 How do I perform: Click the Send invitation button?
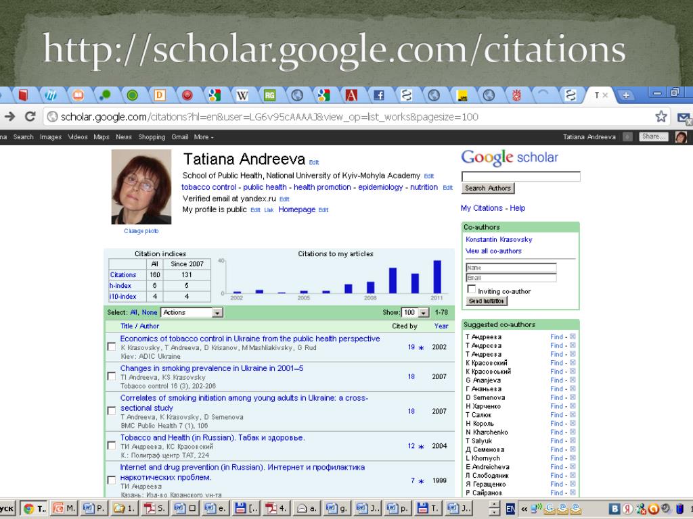click(487, 301)
